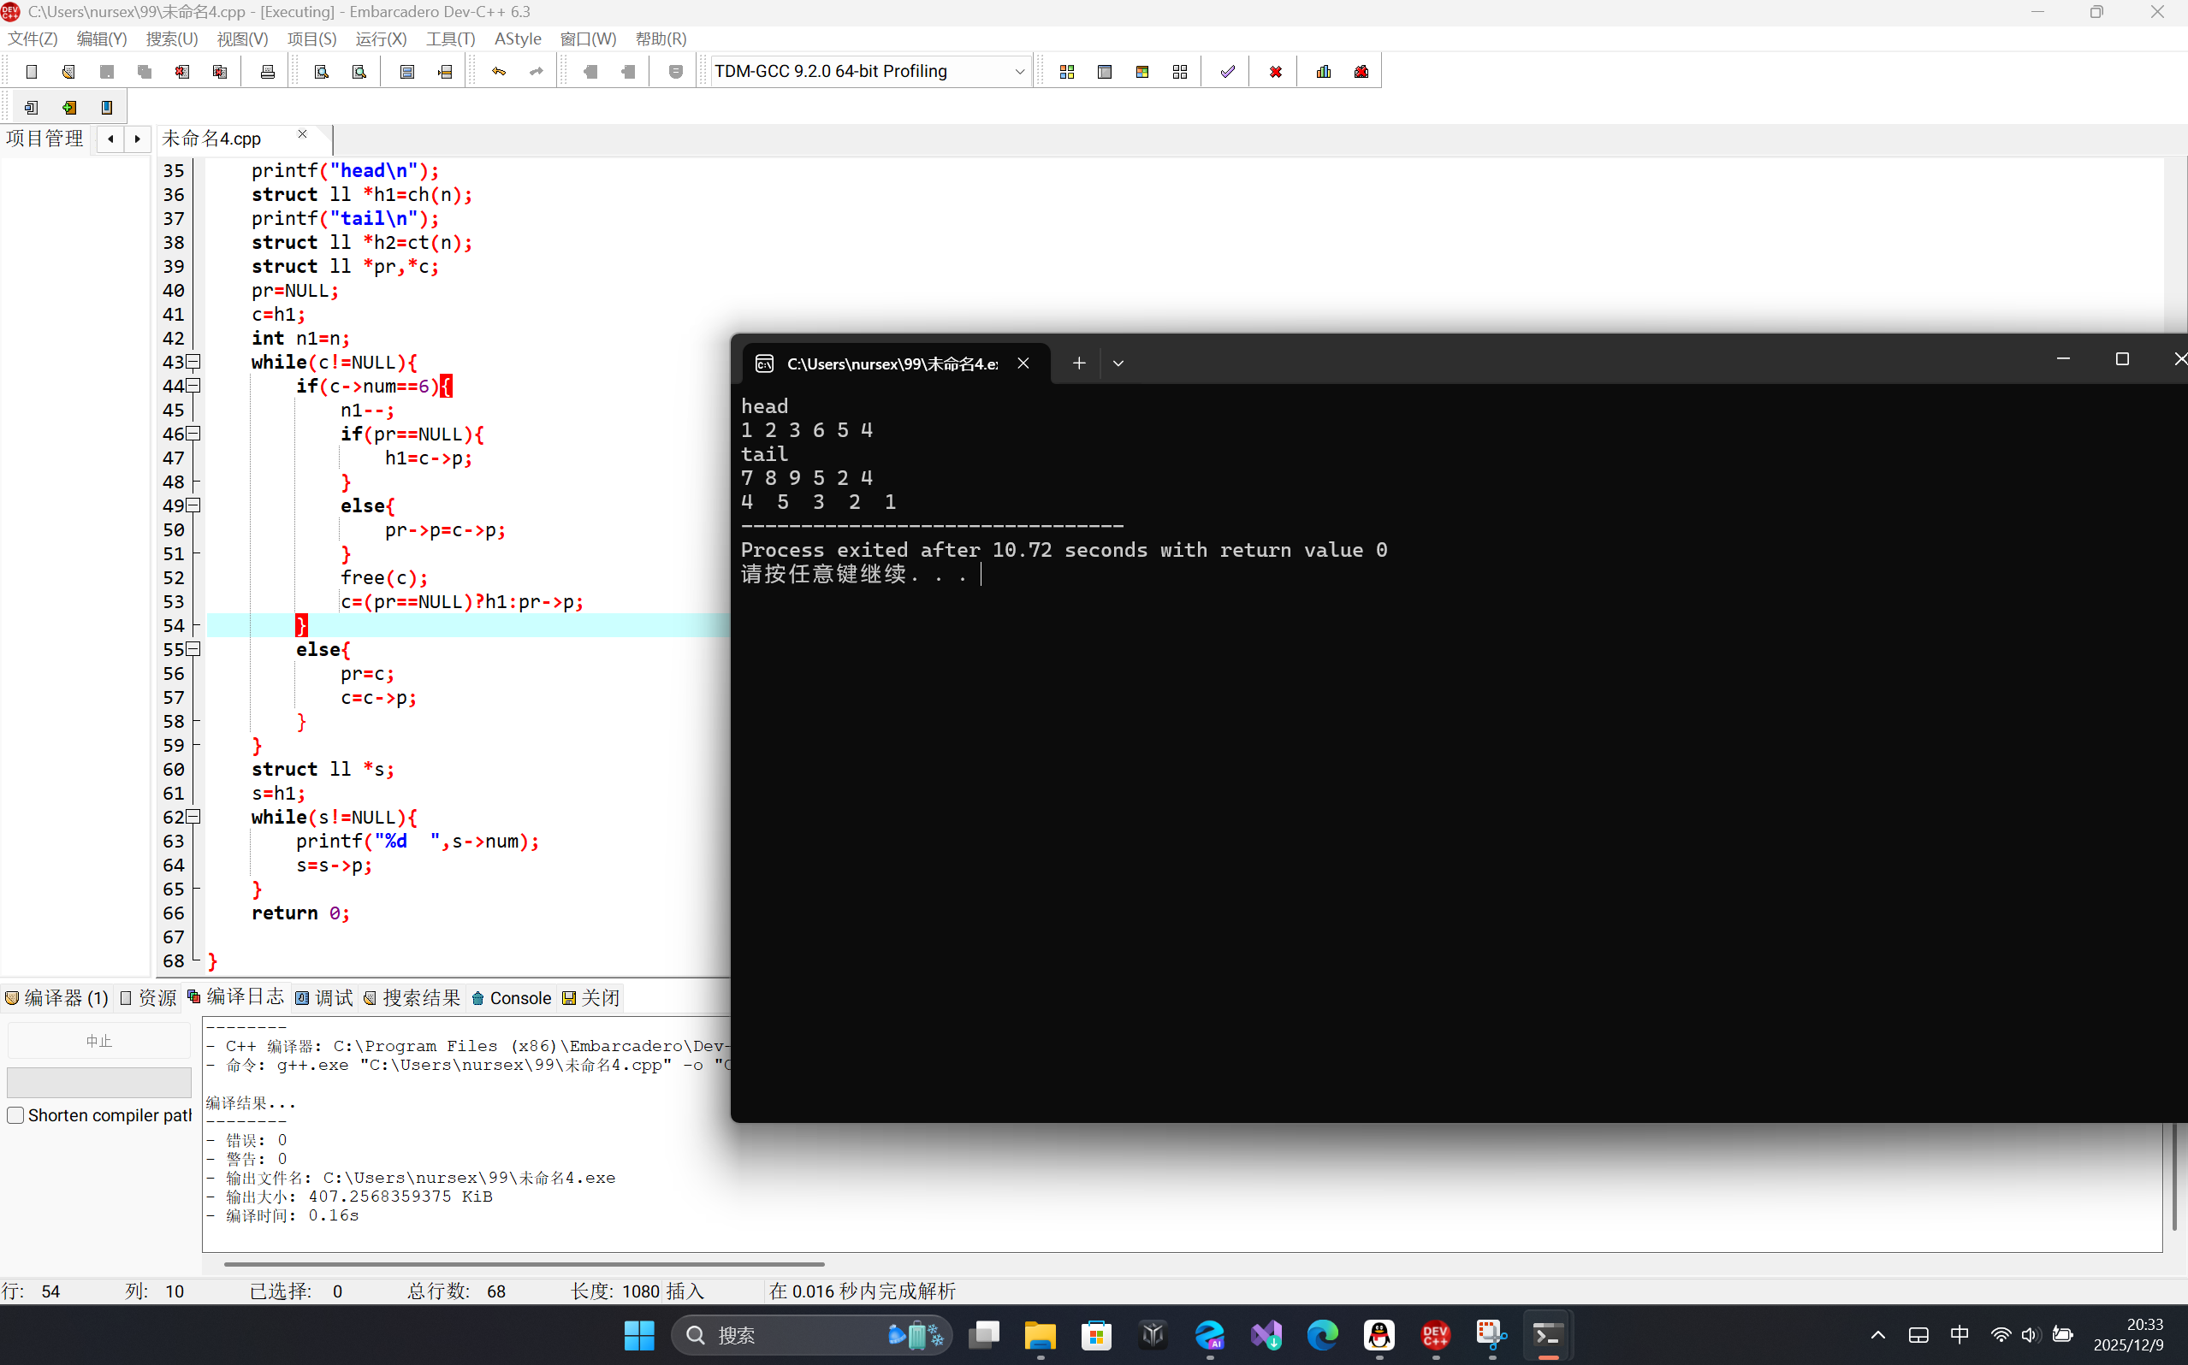
Task: Click the Profile analysis bar chart icon
Action: pos(1323,71)
